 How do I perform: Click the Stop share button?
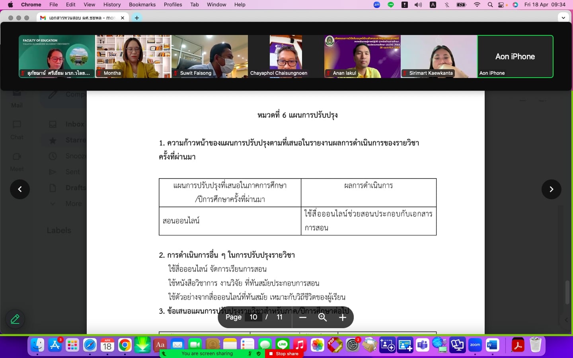284,354
